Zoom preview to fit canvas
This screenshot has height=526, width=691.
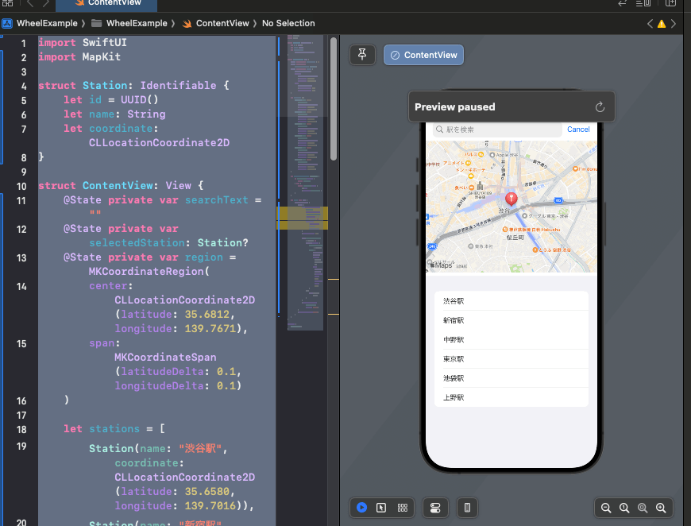click(x=642, y=508)
